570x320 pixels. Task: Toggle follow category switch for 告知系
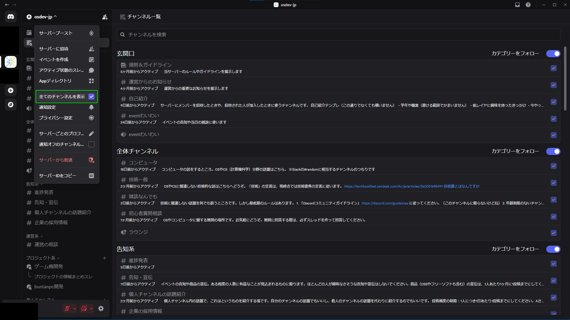pyautogui.click(x=553, y=249)
